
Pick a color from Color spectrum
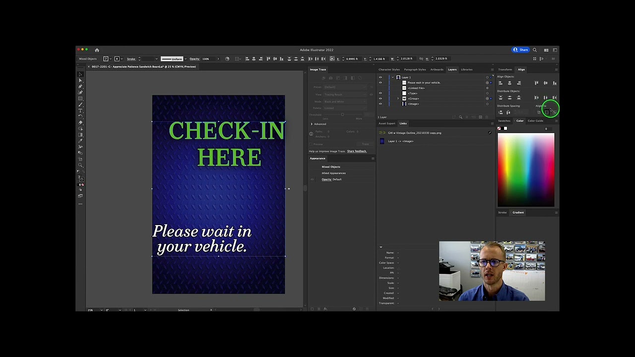(x=526, y=170)
